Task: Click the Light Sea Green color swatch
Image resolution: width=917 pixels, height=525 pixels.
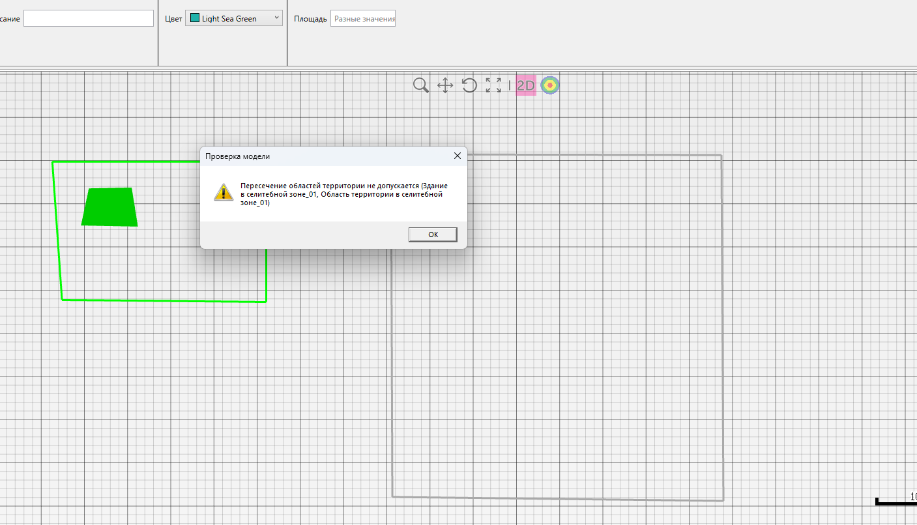Action: [x=195, y=18]
